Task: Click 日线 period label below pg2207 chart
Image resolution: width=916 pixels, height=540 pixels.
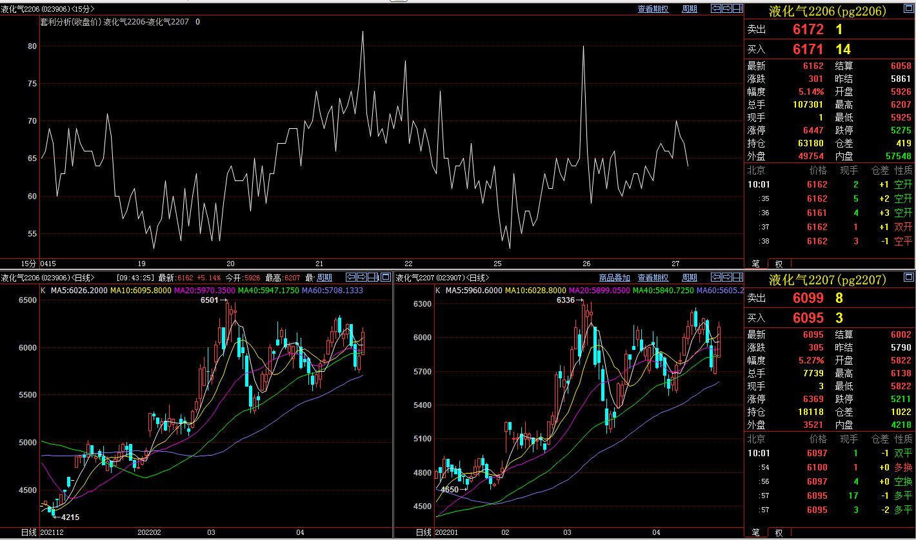Action: 424,532
